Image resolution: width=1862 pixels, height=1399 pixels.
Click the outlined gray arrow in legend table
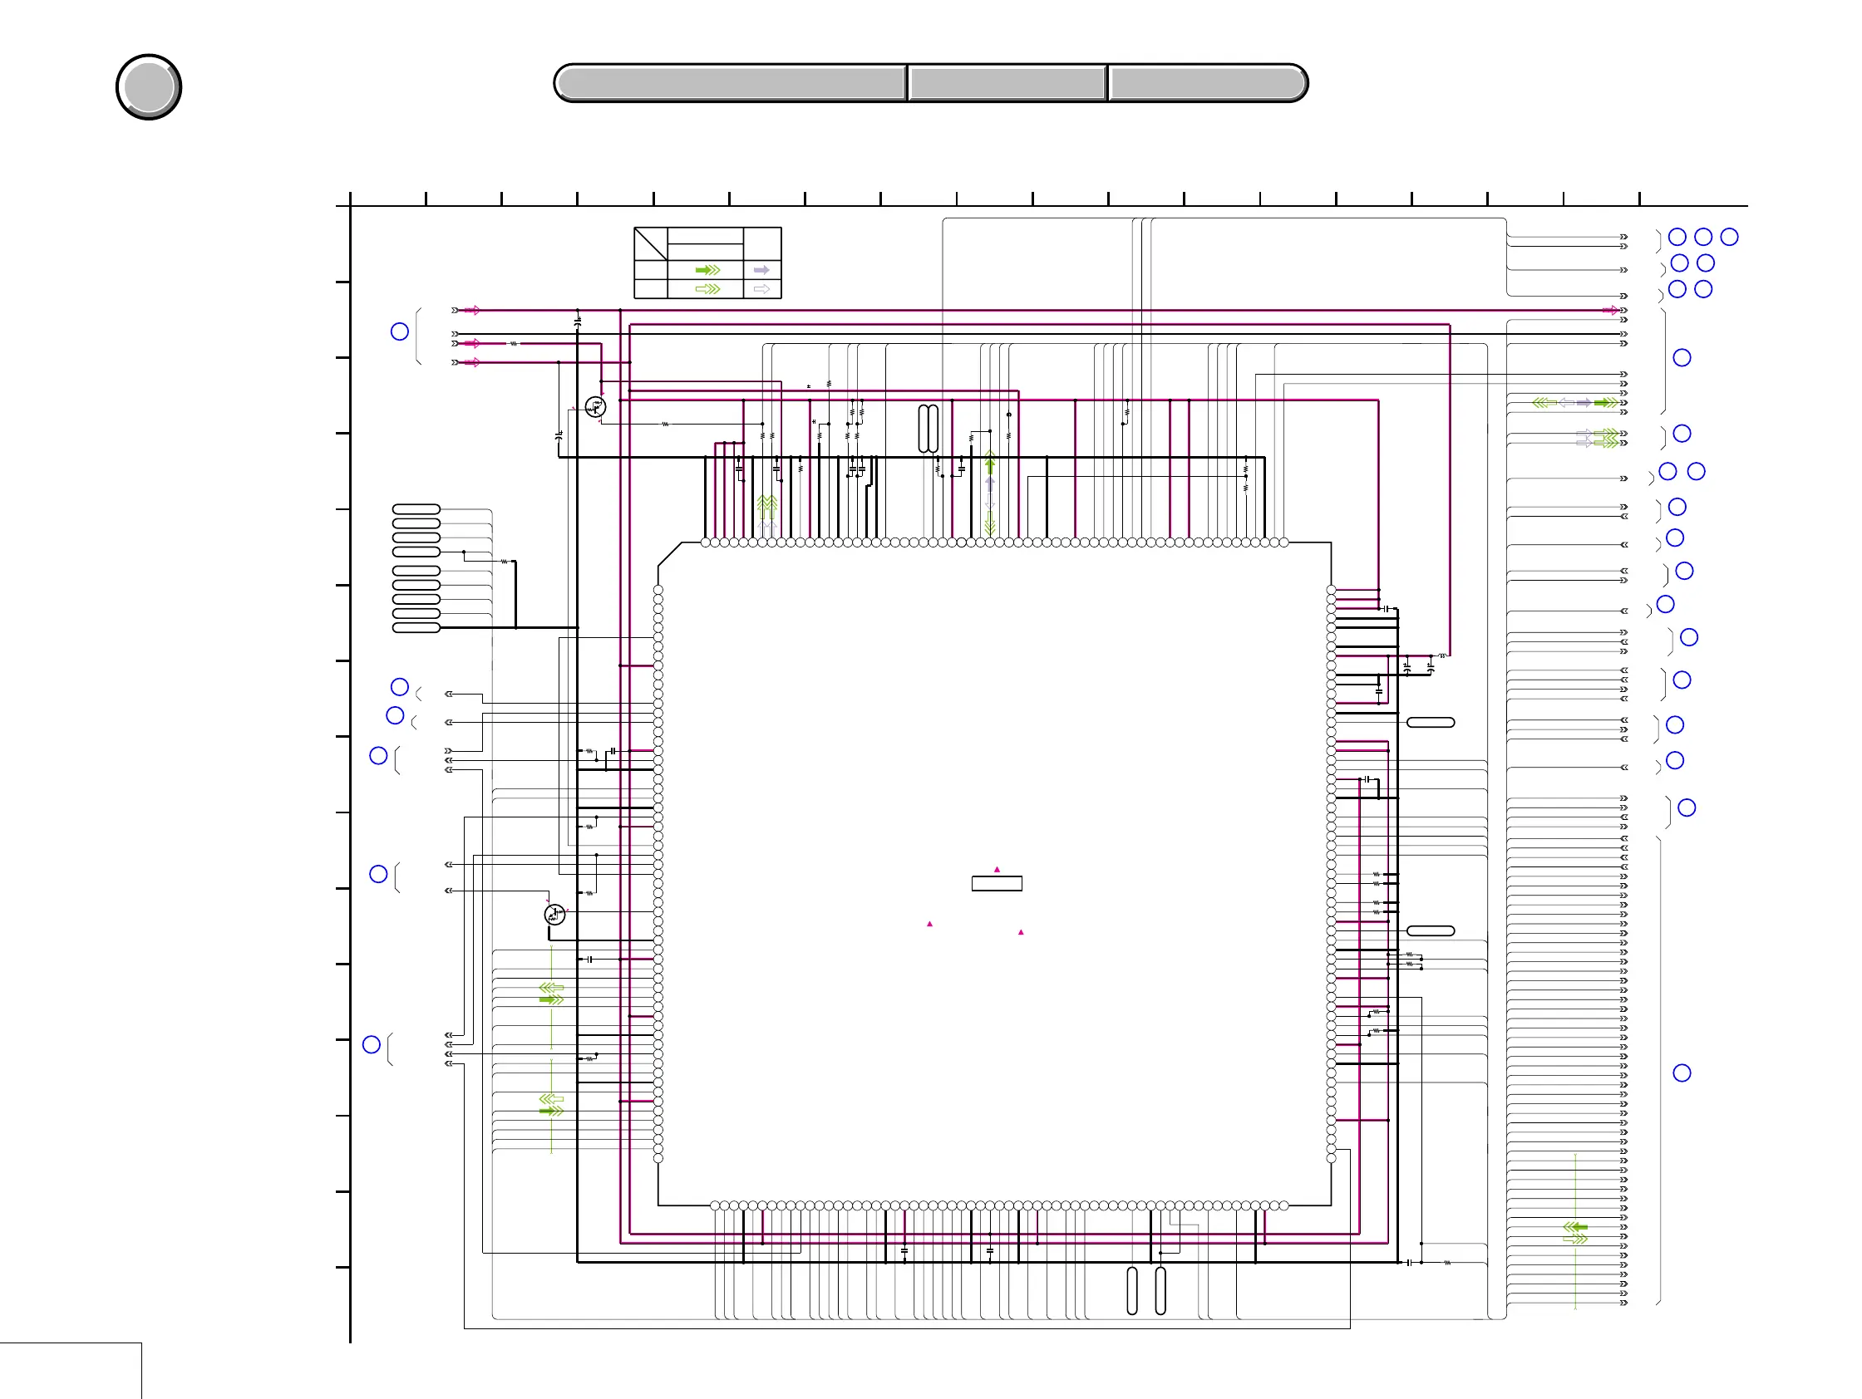(761, 288)
